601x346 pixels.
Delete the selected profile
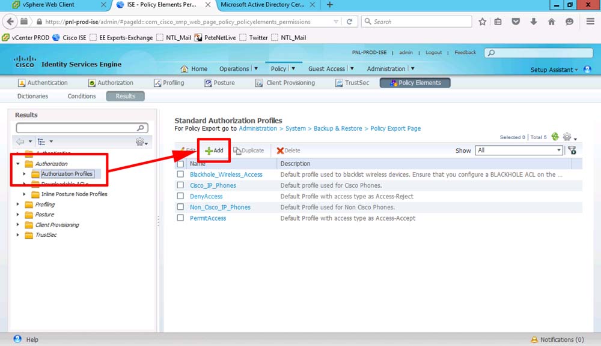point(288,151)
